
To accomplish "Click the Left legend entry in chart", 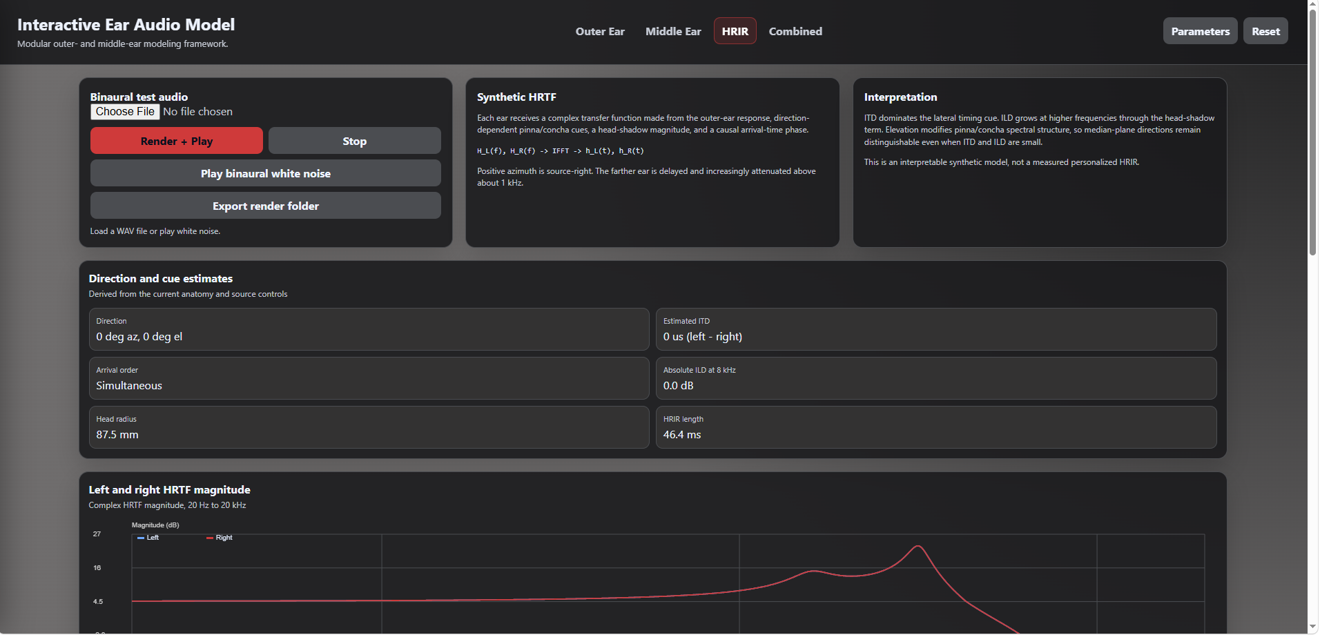I will (148, 538).
